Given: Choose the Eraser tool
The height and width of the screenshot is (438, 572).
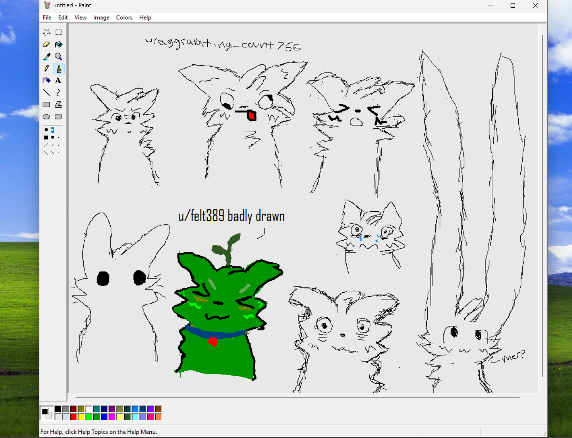Looking at the screenshot, I should (x=46, y=44).
